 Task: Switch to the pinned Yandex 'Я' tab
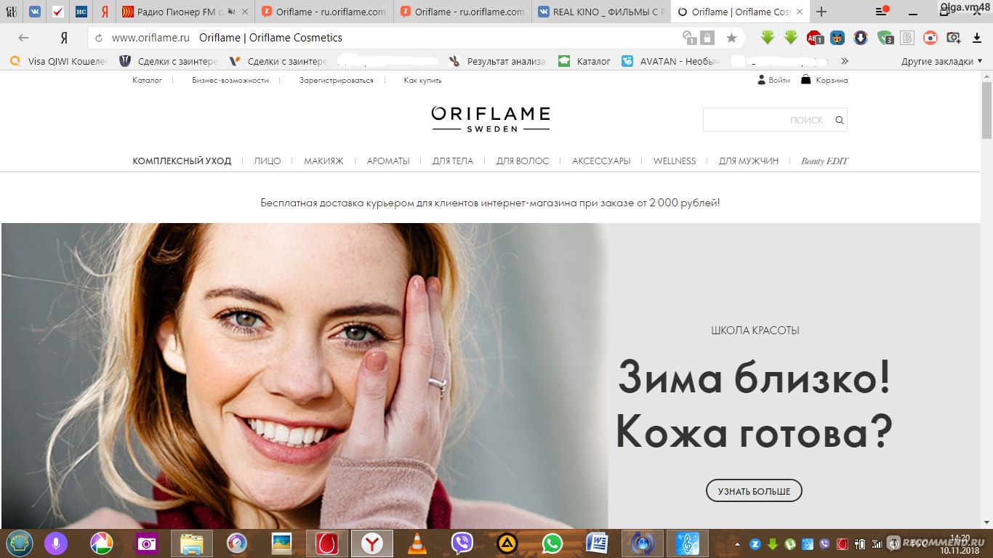tap(105, 12)
